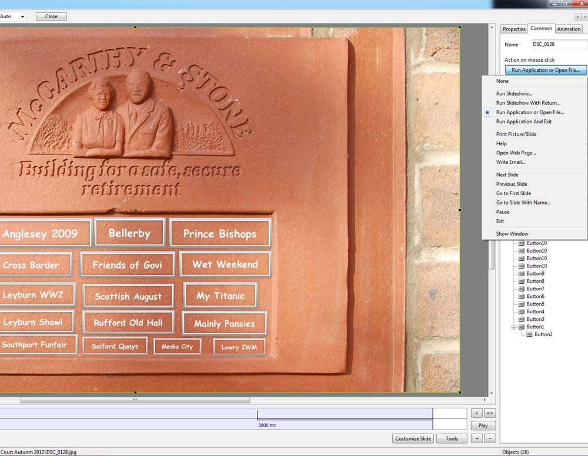This screenshot has width=588, height=456.
Task: Choose Previous Slide action
Action: (512, 185)
